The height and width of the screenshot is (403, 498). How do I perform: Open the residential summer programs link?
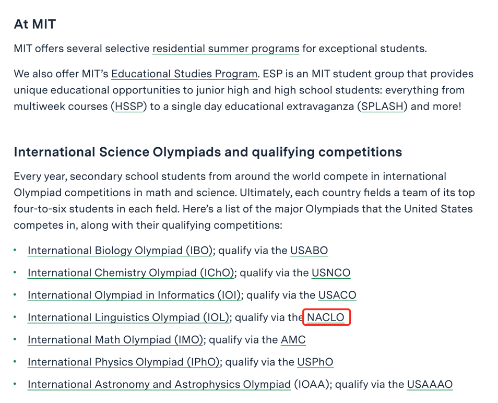point(226,49)
